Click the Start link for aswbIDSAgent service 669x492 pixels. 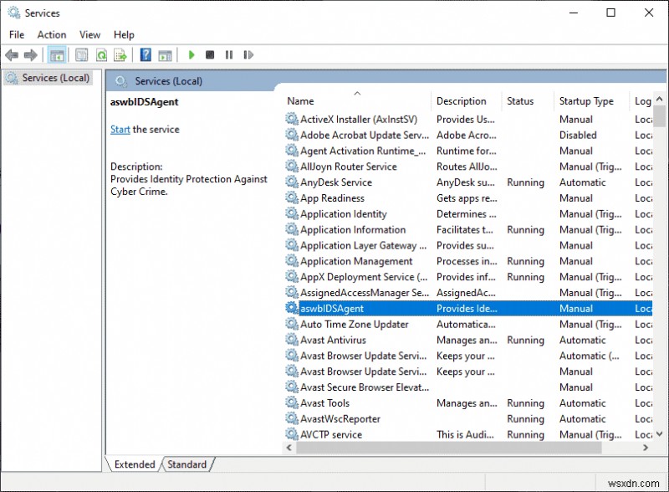(x=120, y=130)
